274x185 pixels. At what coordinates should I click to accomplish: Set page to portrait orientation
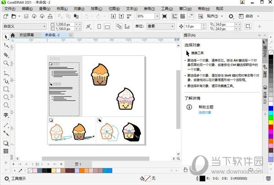pos(99,27)
